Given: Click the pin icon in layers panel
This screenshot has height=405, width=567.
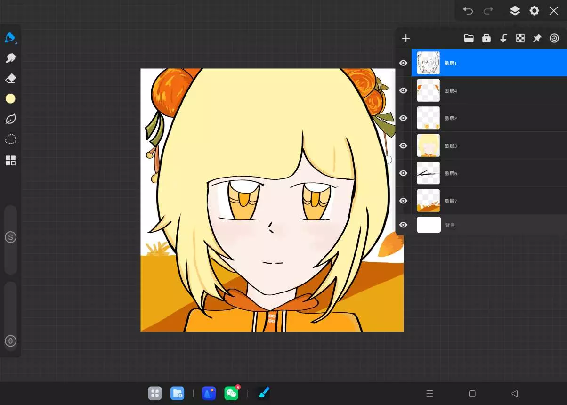Looking at the screenshot, I should click(537, 39).
